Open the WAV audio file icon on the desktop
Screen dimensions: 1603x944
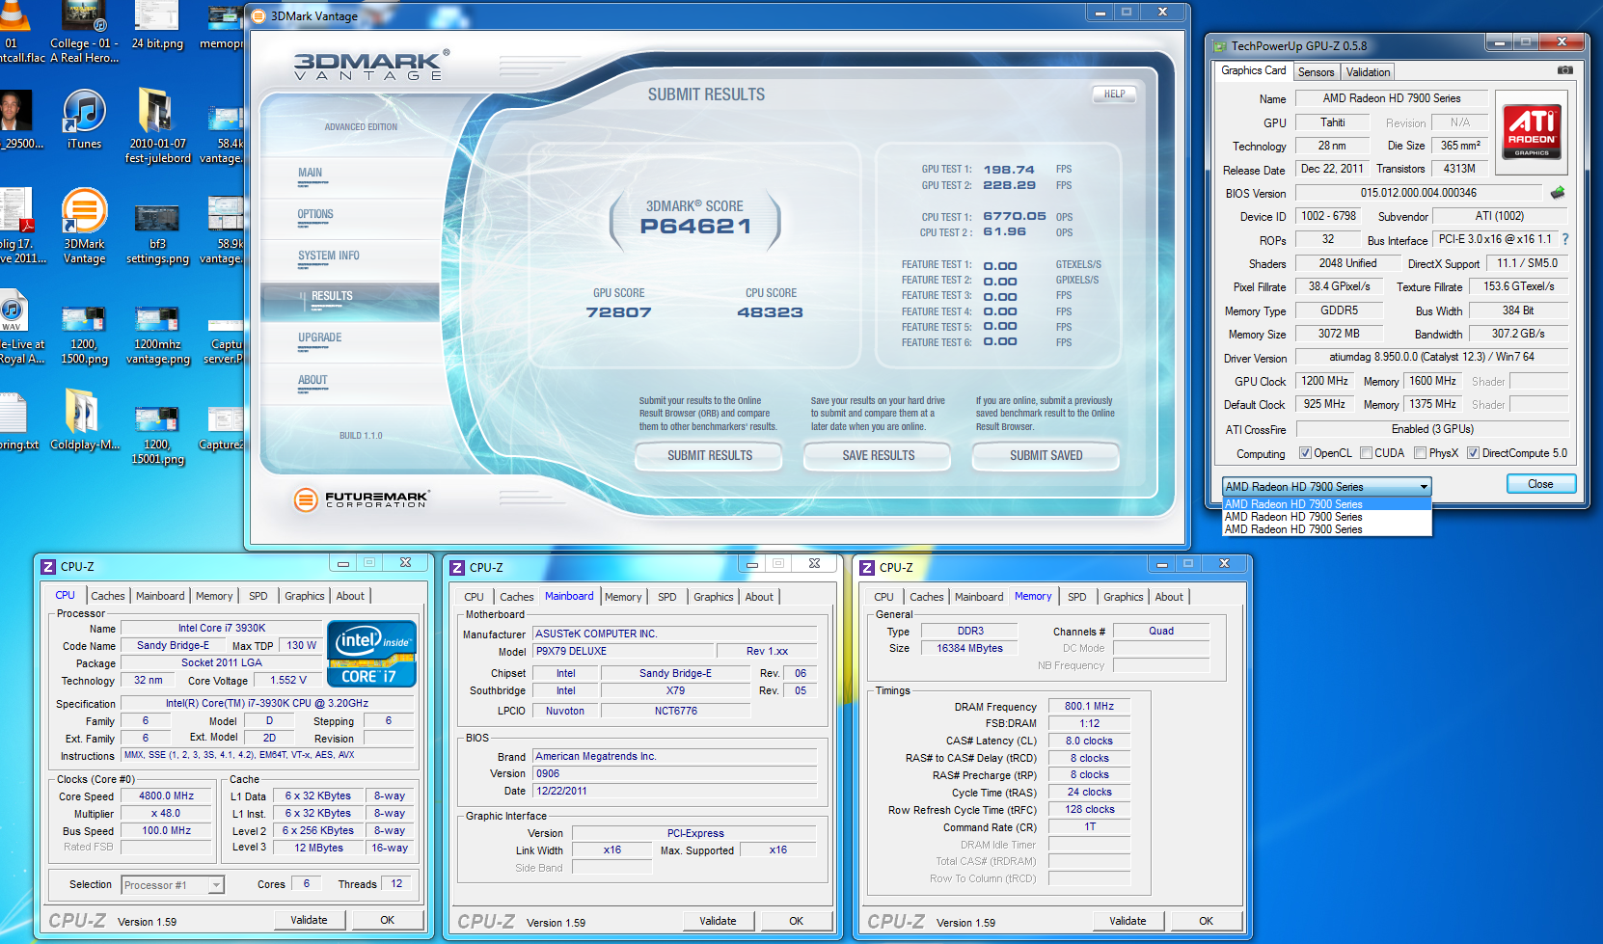12,311
